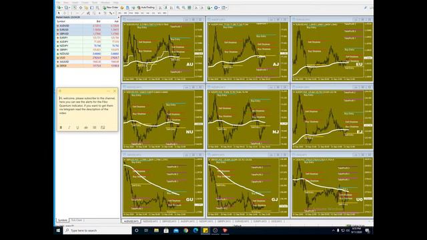Toggle Chart Shift icon
The image size is (427, 240).
coord(202,7)
